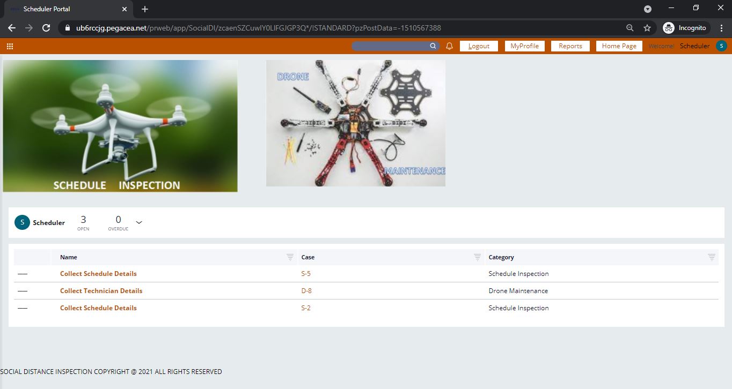Open MyProfile
Viewport: 732px width, 389px height.
(524, 46)
